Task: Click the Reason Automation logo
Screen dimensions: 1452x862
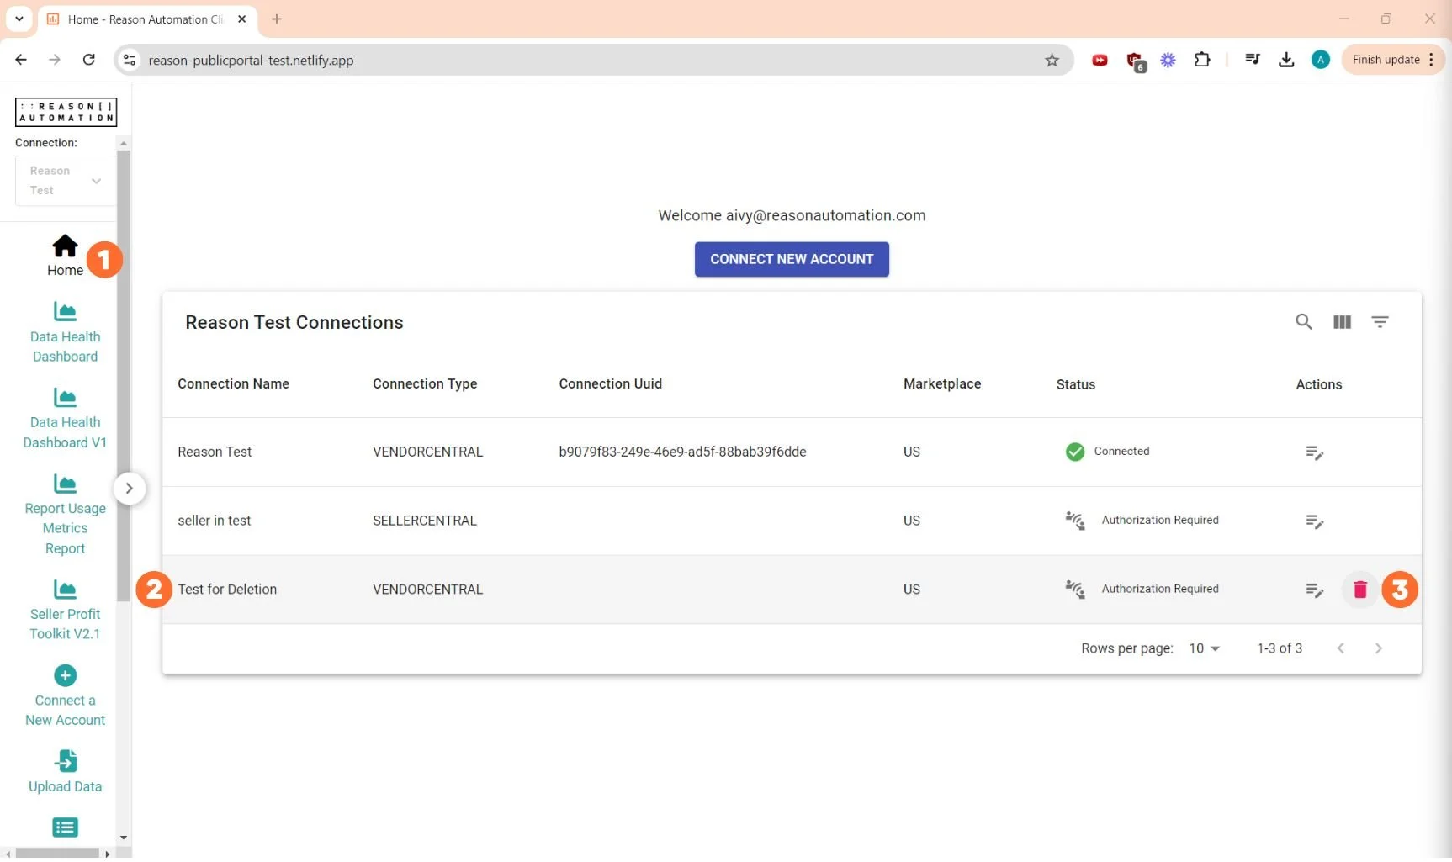Action: coord(66,112)
